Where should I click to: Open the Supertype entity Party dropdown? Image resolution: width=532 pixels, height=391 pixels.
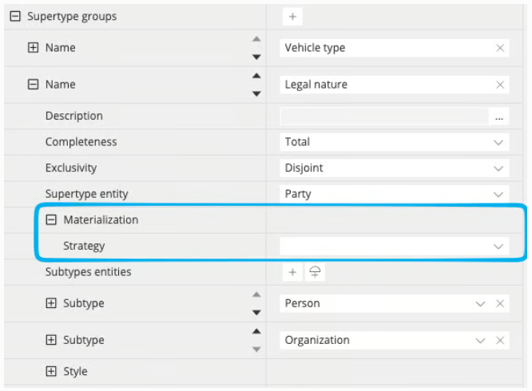click(395, 194)
